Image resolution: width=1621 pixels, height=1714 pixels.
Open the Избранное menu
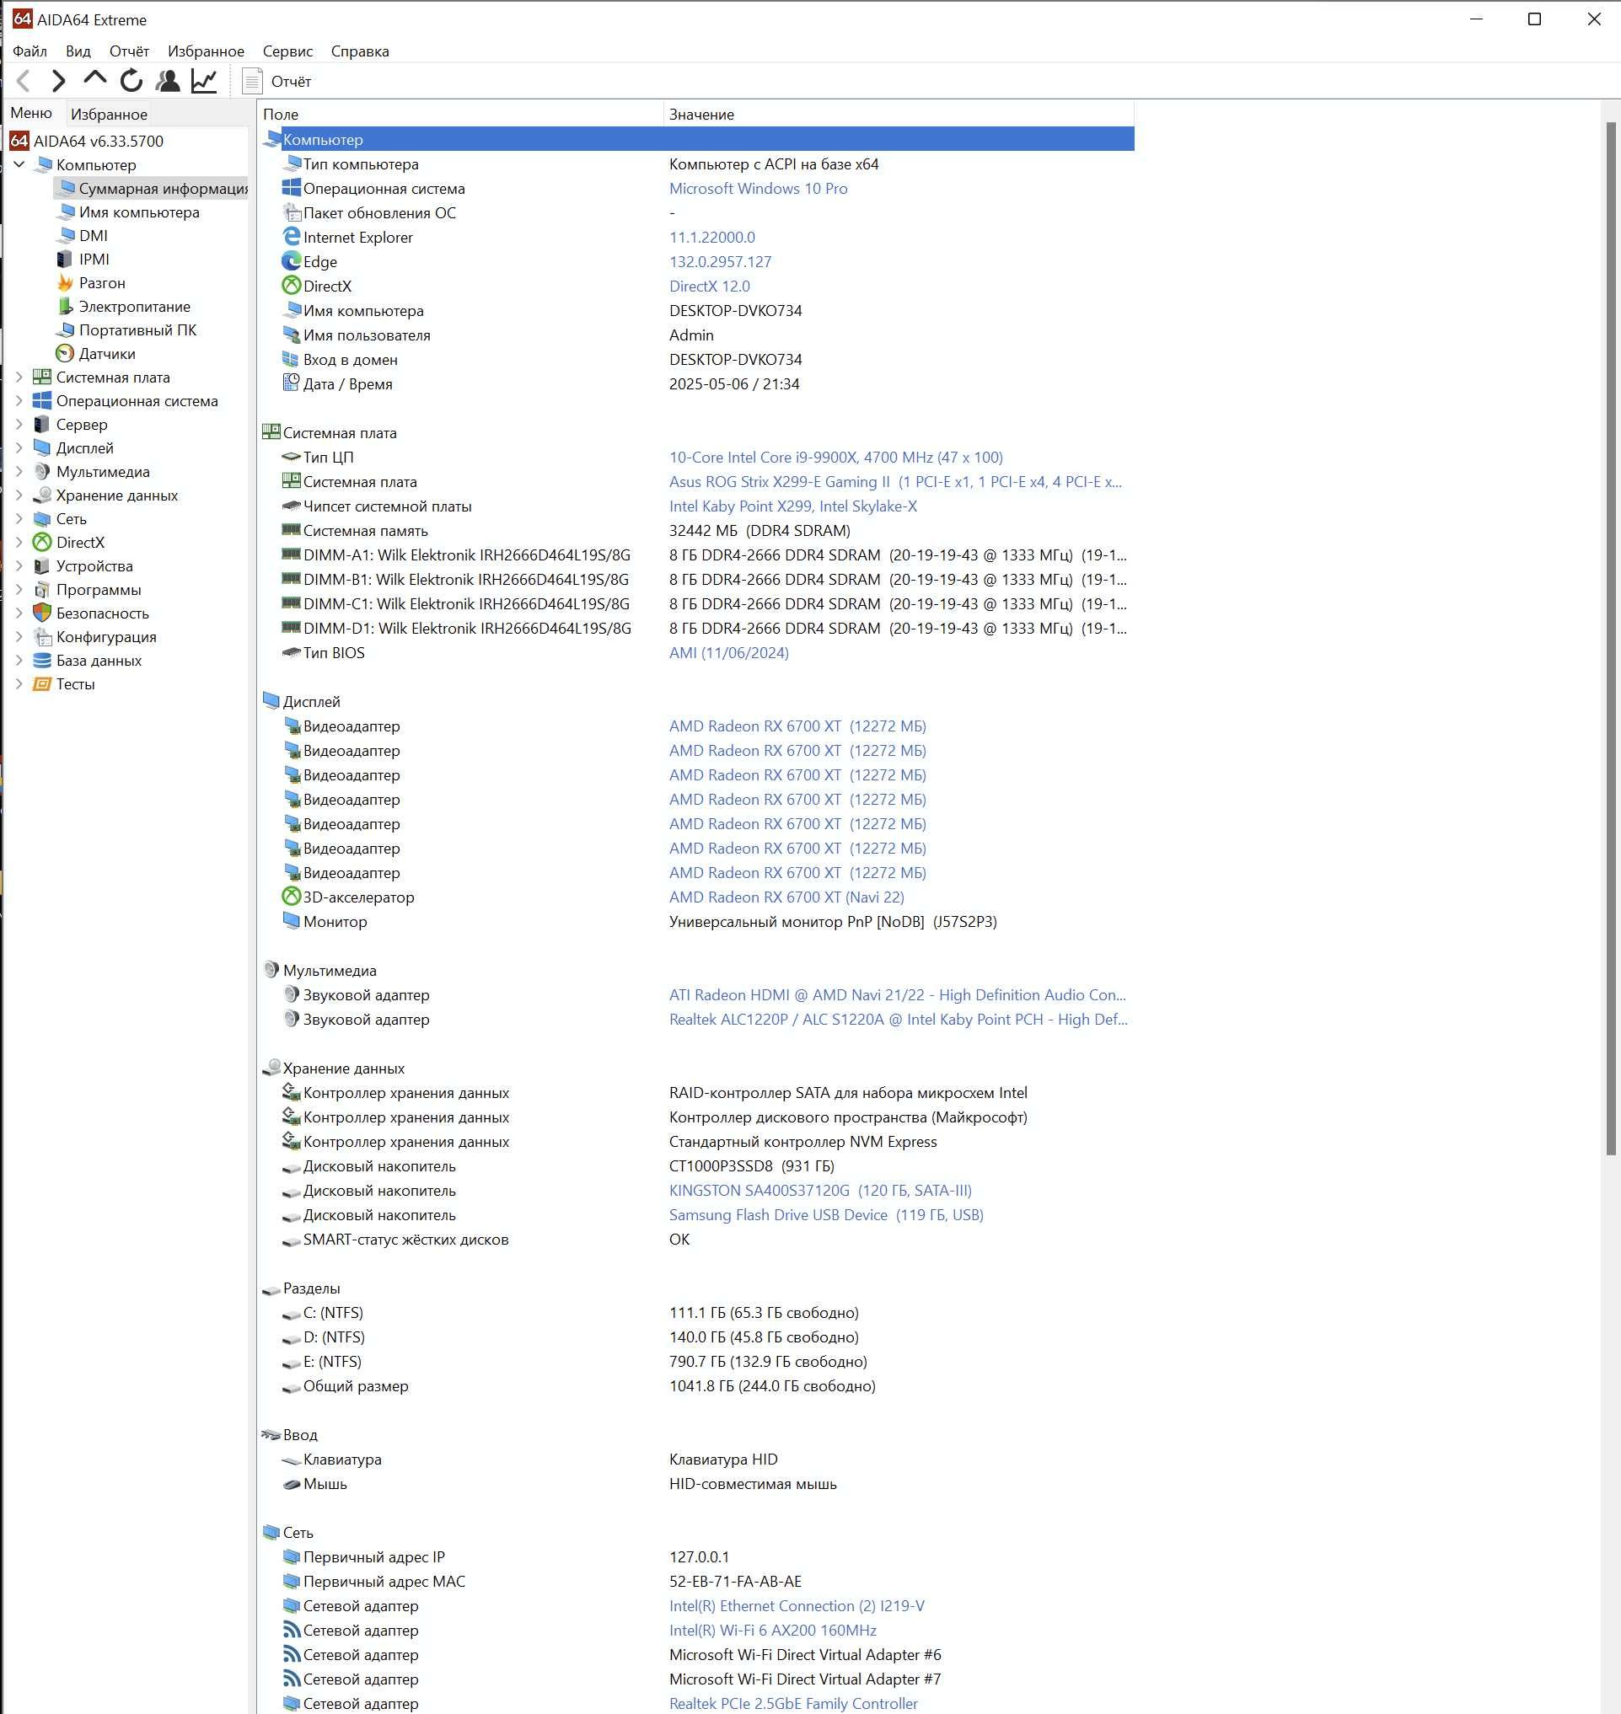pyautogui.click(x=206, y=51)
